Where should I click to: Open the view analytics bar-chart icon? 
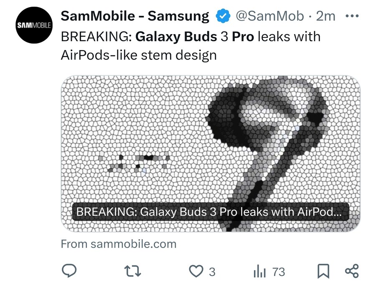pos(259,272)
